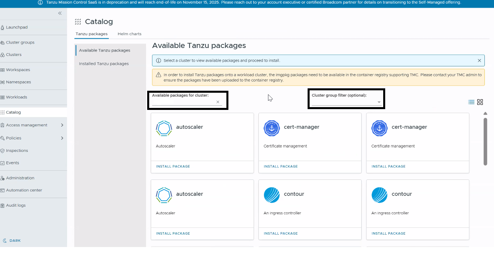
Task: Expand the Policies submenu
Action: click(62, 138)
